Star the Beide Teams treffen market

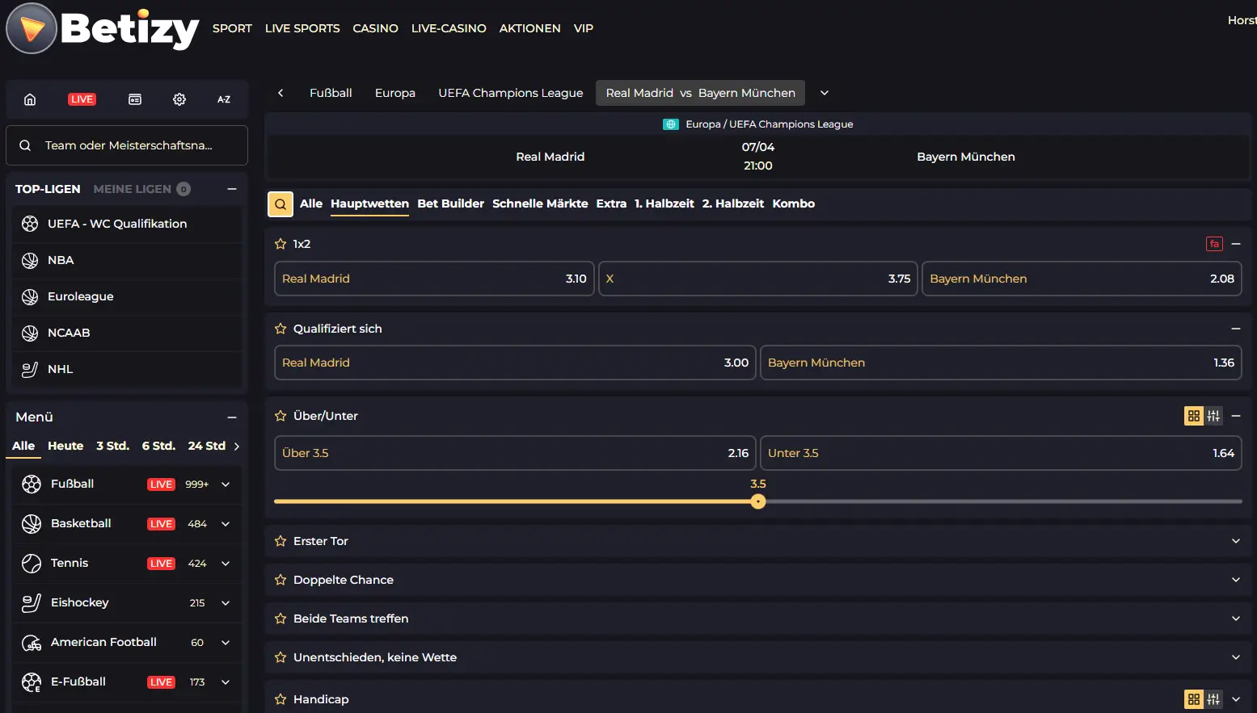click(281, 619)
